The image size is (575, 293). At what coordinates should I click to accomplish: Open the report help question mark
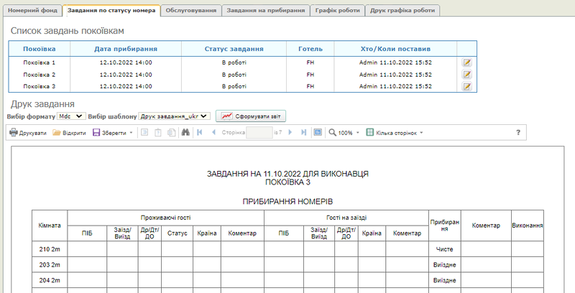(x=518, y=133)
